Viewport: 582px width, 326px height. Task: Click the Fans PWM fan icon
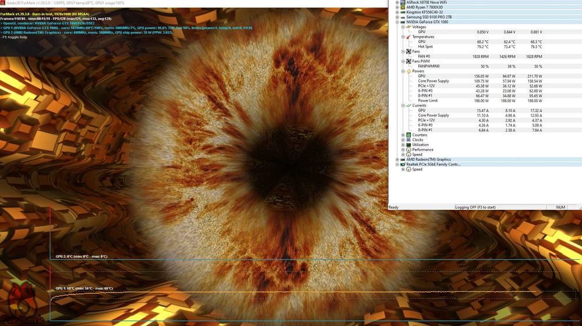coord(409,61)
